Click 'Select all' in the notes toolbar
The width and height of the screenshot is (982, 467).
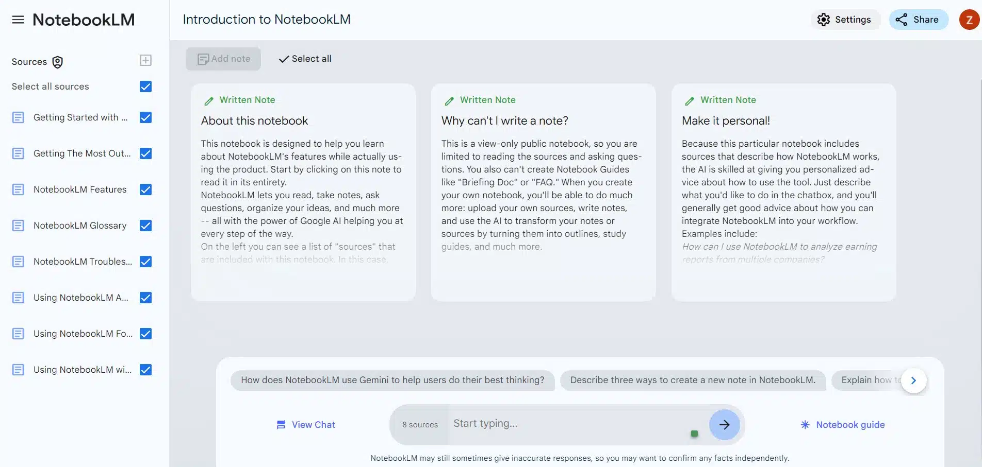tap(304, 59)
